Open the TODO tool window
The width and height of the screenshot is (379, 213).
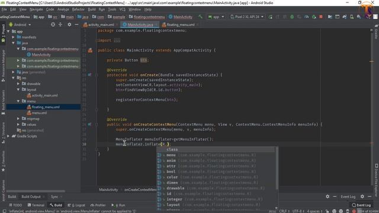point(15,205)
